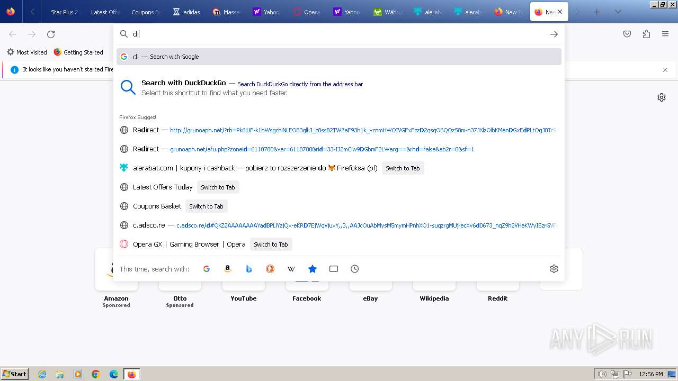Search with Amazon one-off icon
Viewport: 678px width, 381px height.
tap(228, 269)
